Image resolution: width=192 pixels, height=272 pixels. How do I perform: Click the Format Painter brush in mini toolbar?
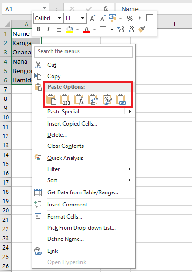[x=141, y=29]
